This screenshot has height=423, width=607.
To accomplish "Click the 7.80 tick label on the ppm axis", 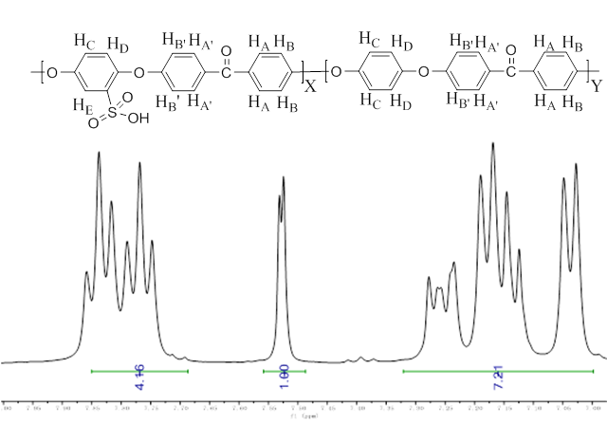I will 122,408.
